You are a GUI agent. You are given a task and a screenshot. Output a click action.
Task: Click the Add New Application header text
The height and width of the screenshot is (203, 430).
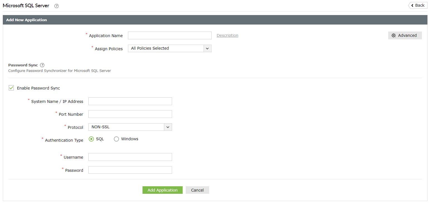tap(26, 20)
